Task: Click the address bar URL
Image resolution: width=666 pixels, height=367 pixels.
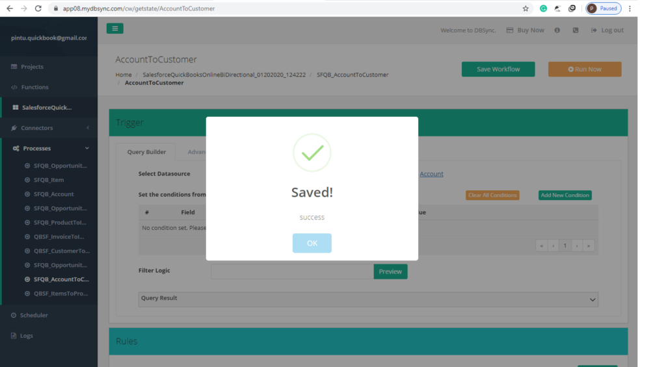Action: pyautogui.click(x=139, y=8)
